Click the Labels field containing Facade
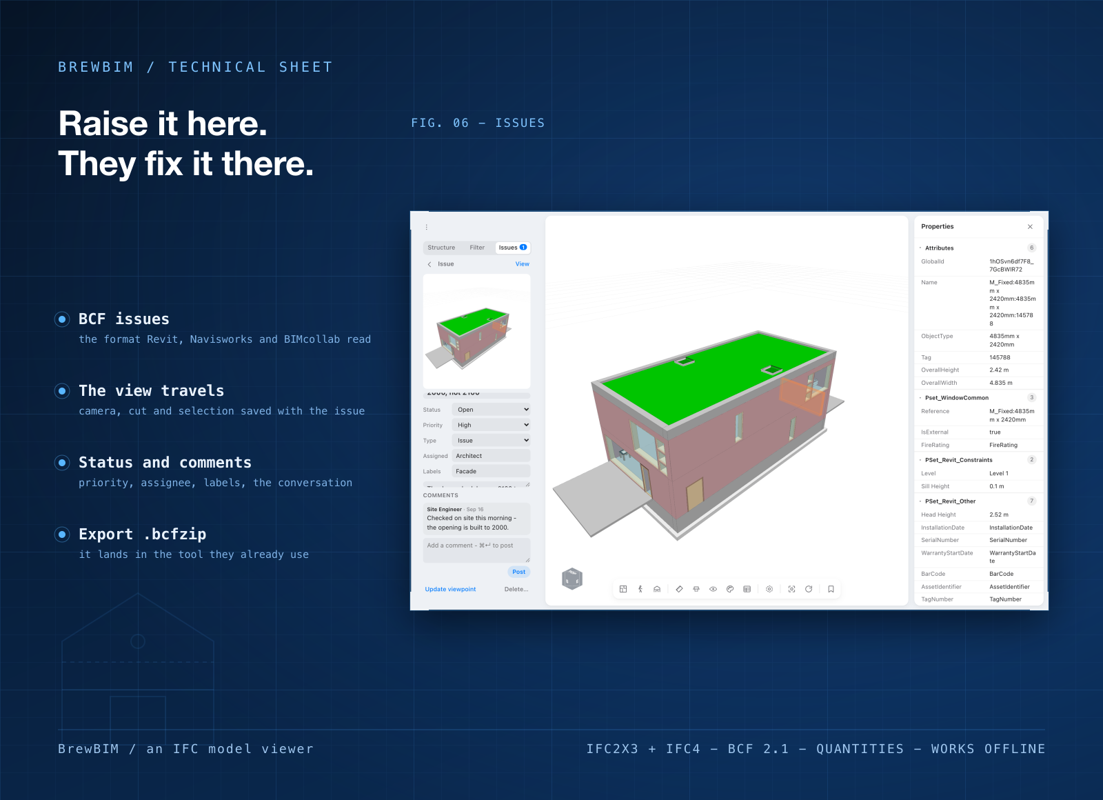This screenshot has height=800, width=1103. click(492, 471)
